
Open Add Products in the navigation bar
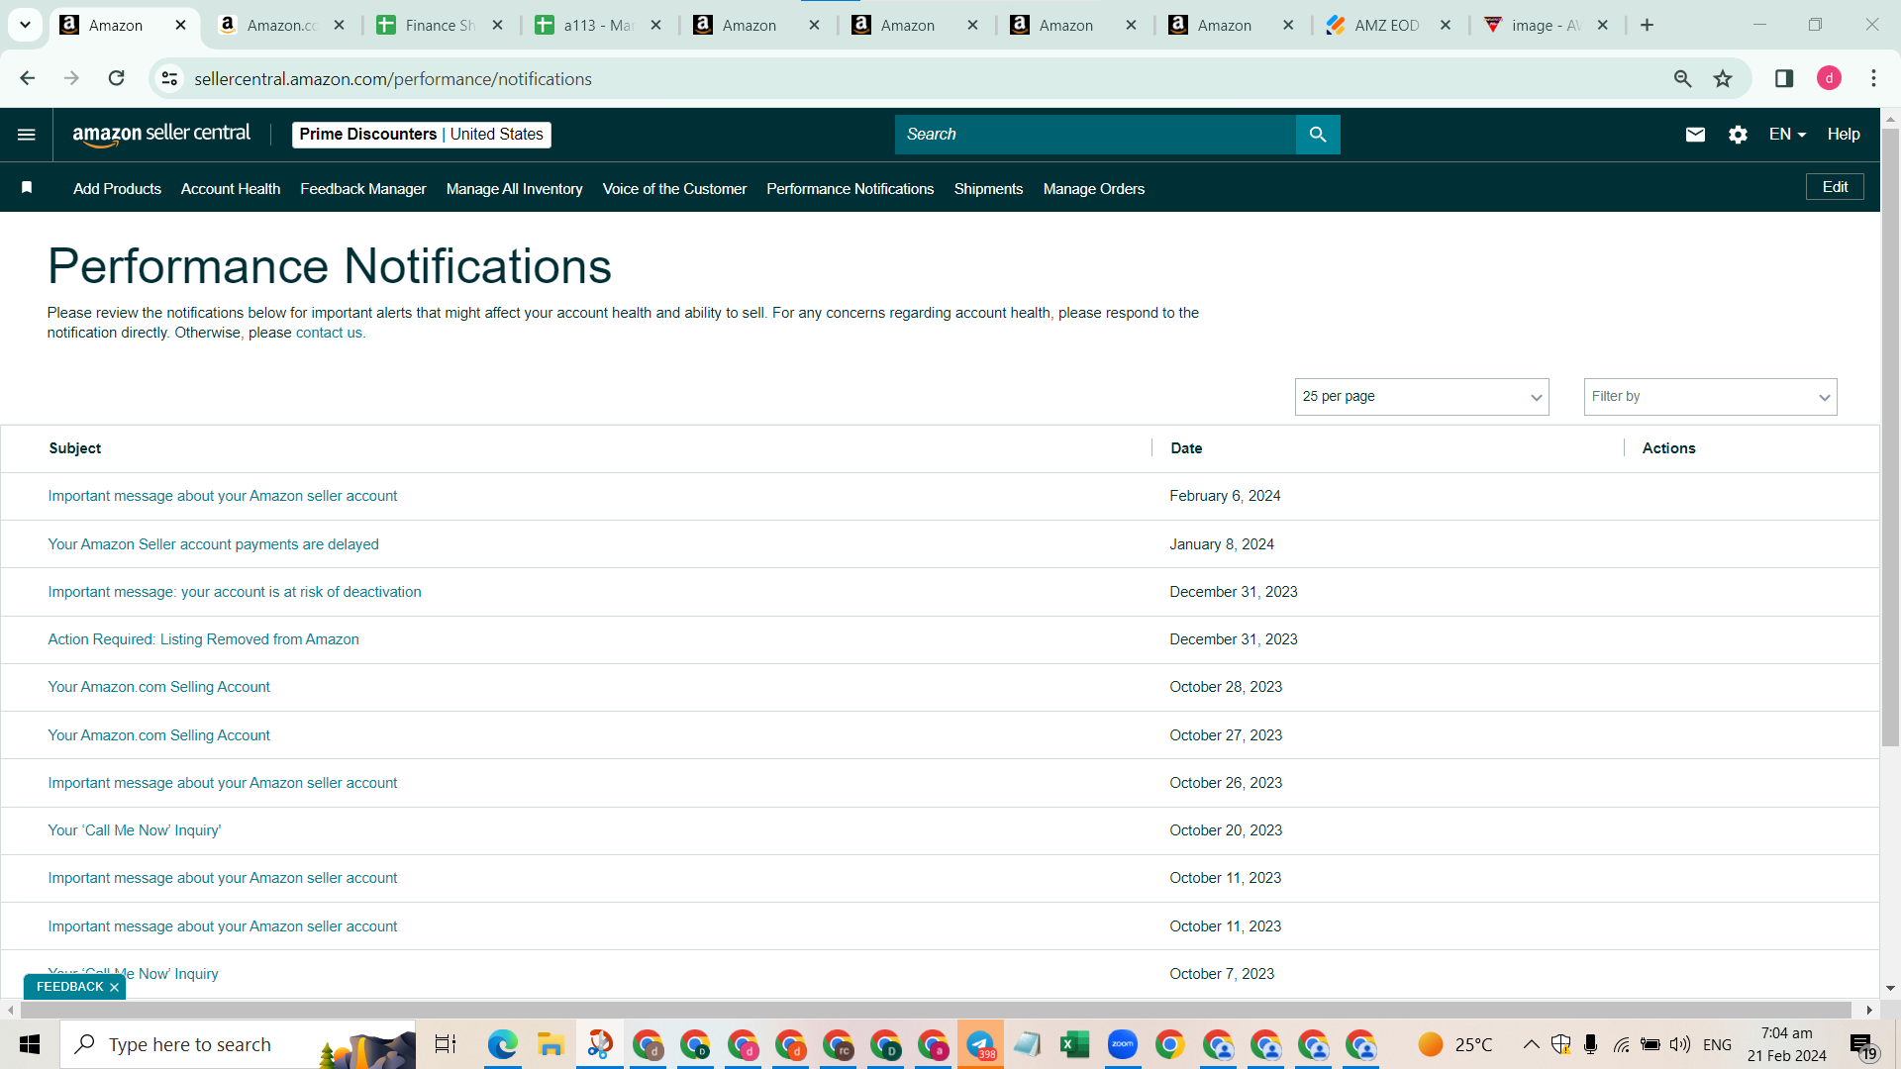(x=117, y=188)
